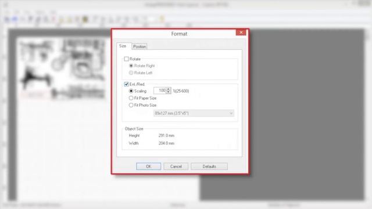
Task: Choose the Scaling radio option
Action: click(x=131, y=91)
